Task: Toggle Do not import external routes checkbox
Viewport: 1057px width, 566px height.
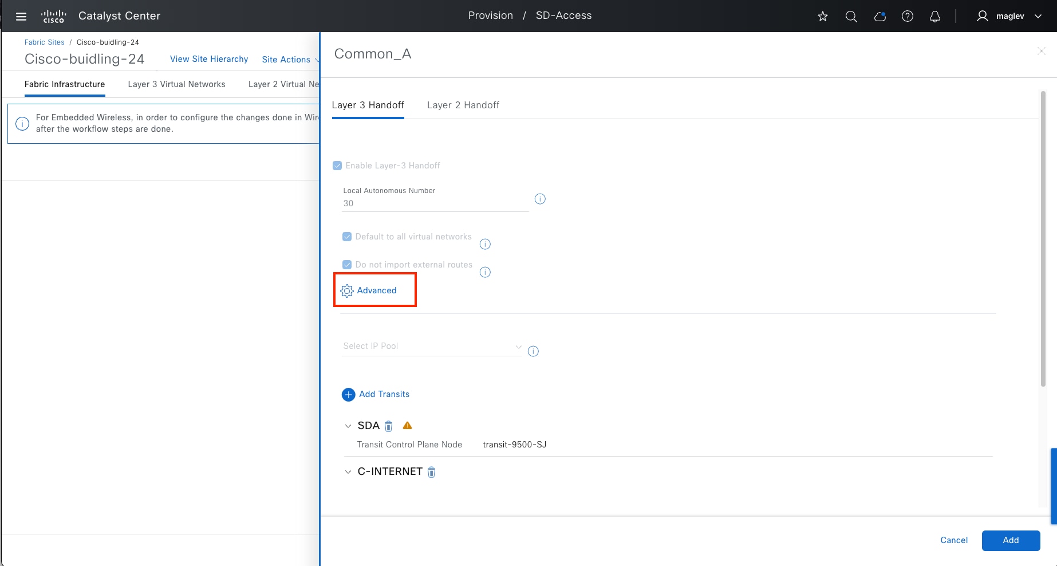Action: (347, 265)
